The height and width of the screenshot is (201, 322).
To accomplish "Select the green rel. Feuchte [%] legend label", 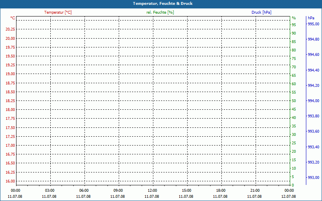I will pyautogui.click(x=160, y=12).
